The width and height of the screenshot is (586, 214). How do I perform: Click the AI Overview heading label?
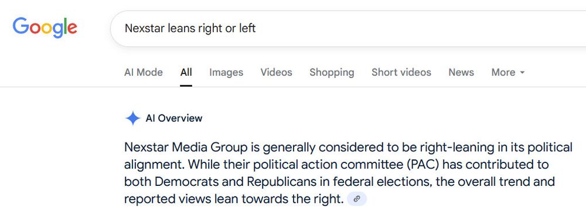[174, 118]
